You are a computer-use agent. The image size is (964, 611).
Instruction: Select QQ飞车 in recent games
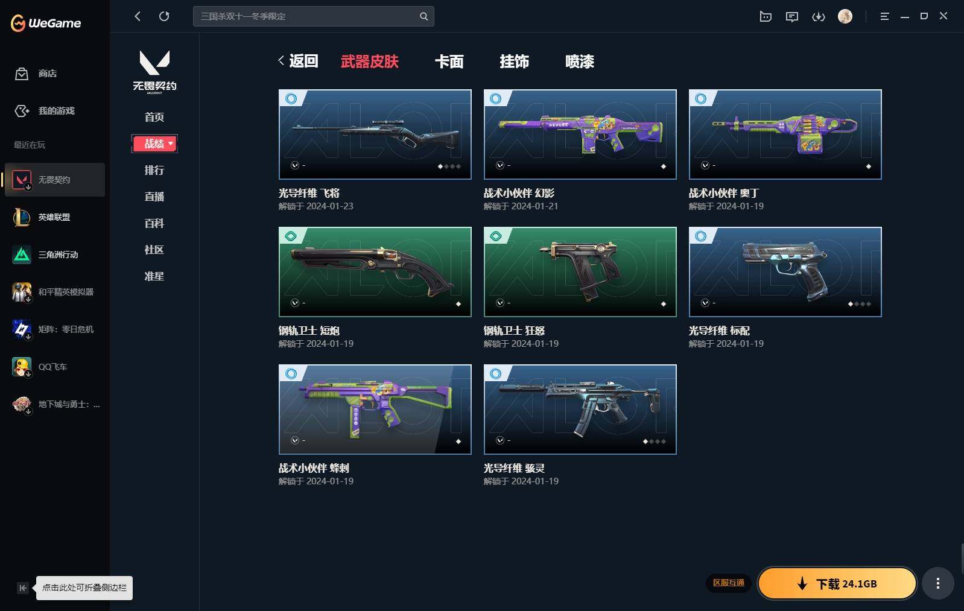[x=55, y=367]
